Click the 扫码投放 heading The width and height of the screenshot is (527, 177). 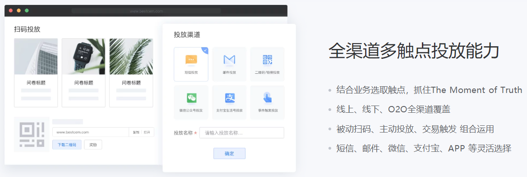pos(27,29)
